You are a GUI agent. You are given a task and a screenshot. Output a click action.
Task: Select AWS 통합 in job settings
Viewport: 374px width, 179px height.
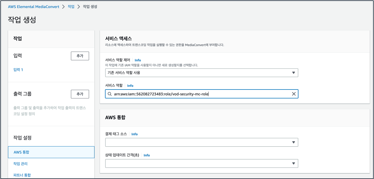[51, 152]
